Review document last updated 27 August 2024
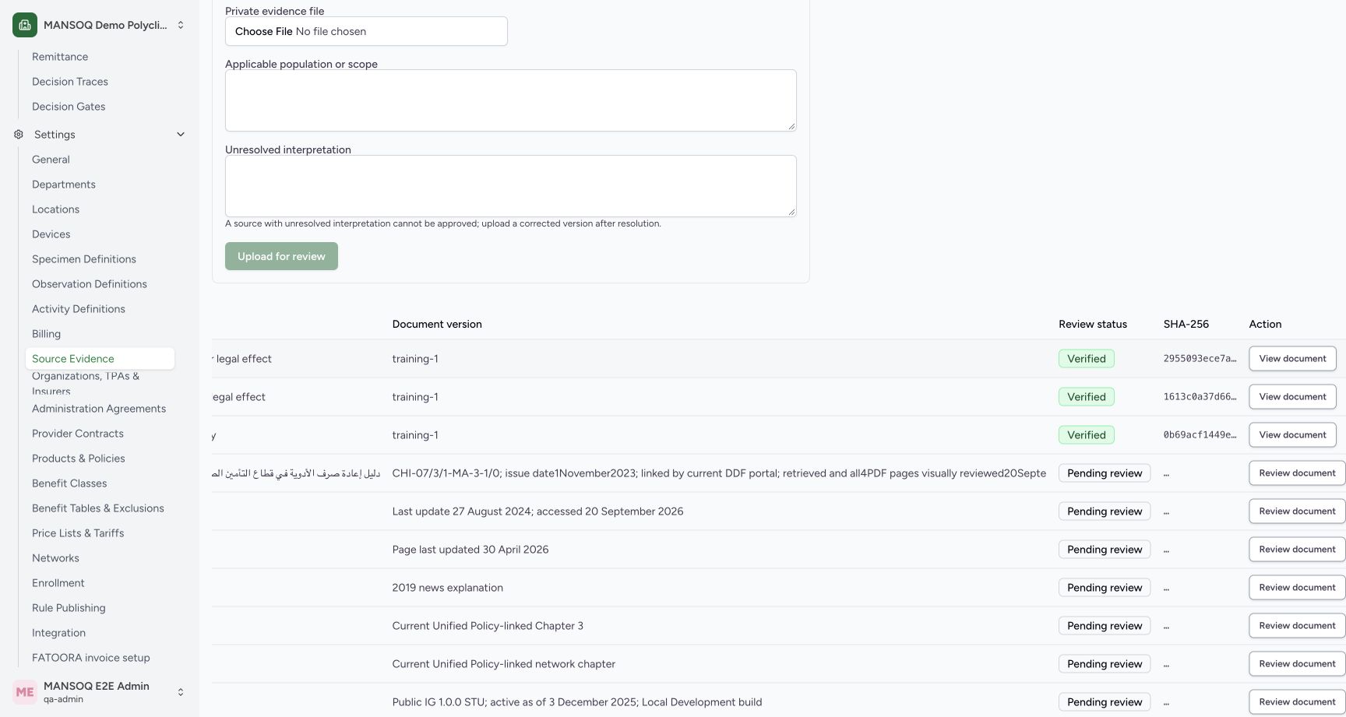 1297,511
